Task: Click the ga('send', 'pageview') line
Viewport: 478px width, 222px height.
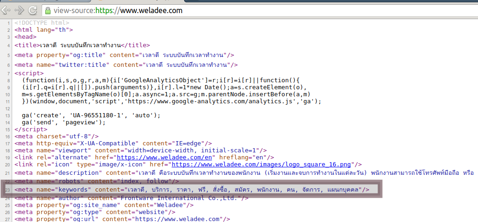Action: click(x=64, y=122)
